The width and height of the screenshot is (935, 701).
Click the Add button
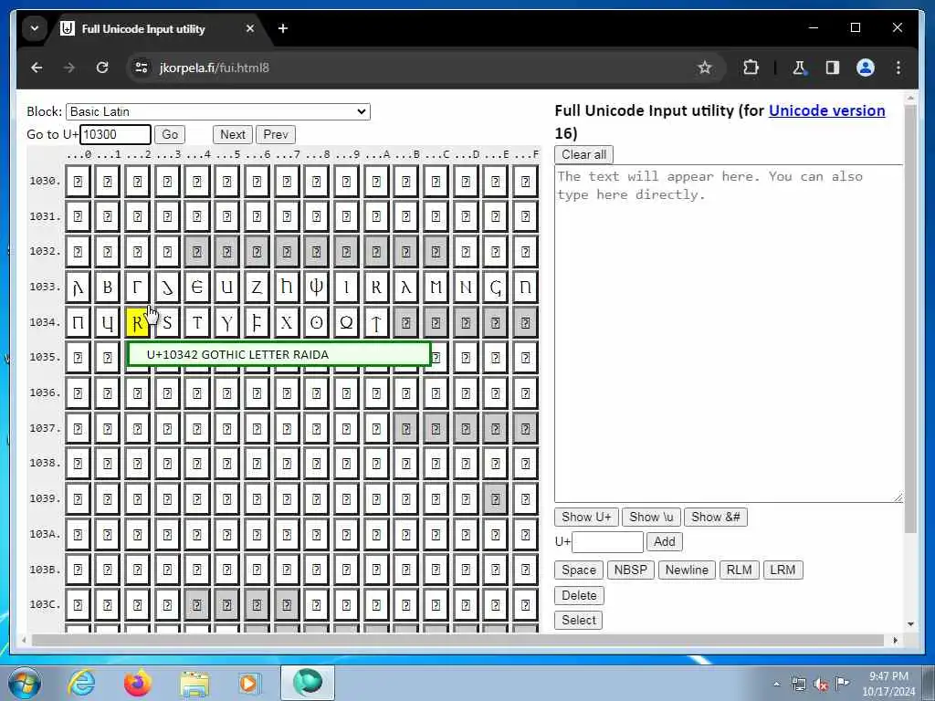click(665, 542)
